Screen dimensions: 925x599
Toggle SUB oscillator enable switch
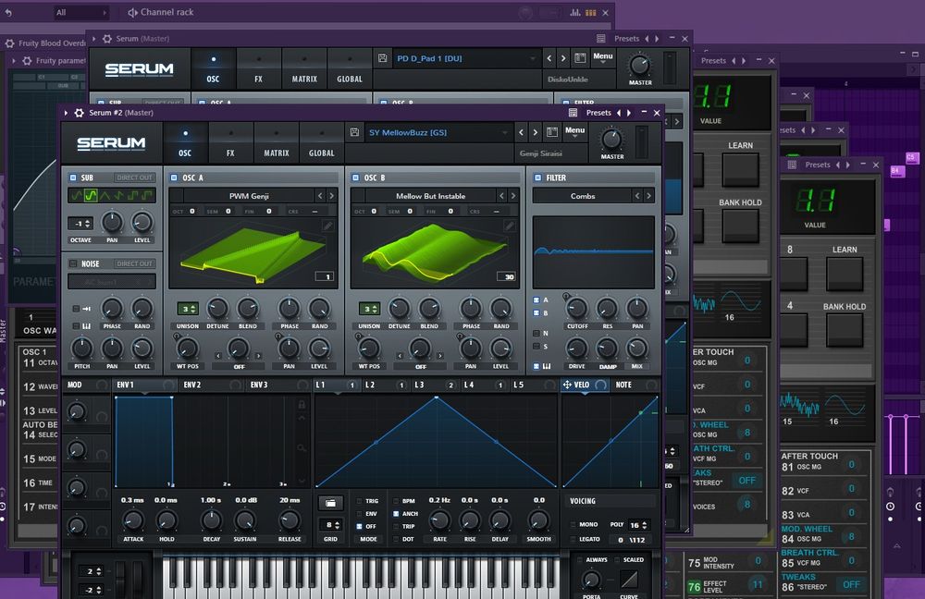[x=73, y=177]
